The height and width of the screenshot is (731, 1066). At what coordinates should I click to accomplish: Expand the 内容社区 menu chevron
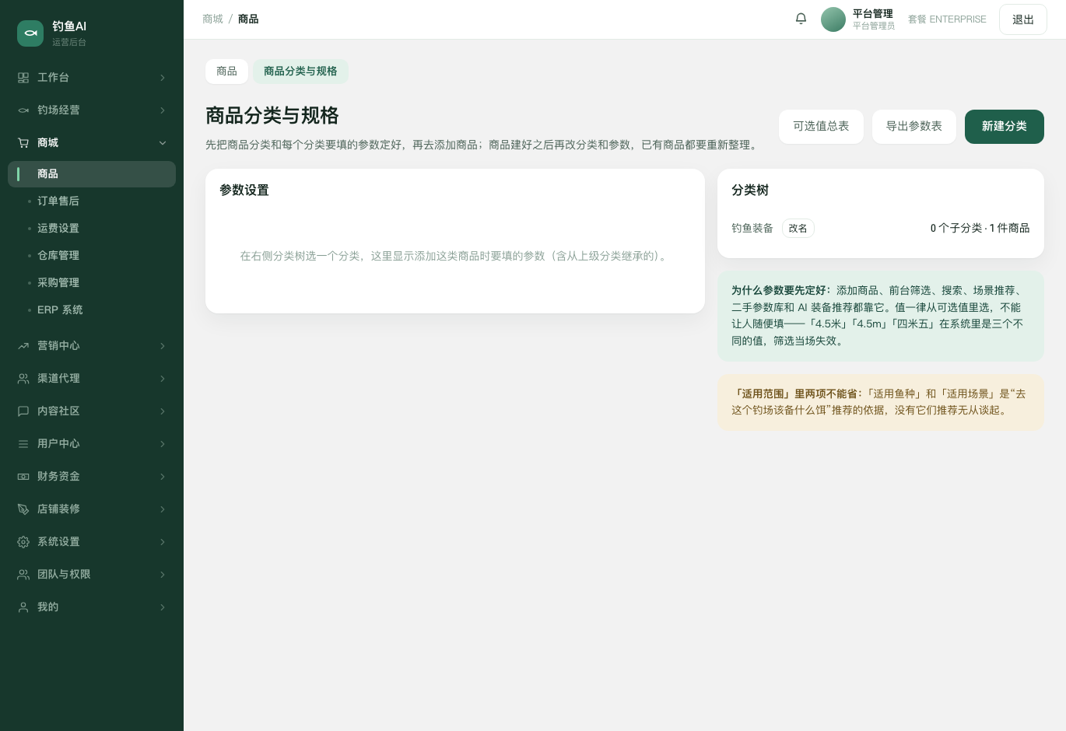(x=163, y=411)
